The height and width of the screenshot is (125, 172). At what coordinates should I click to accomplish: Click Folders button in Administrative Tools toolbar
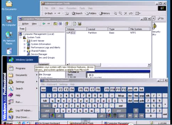(91, 13)
